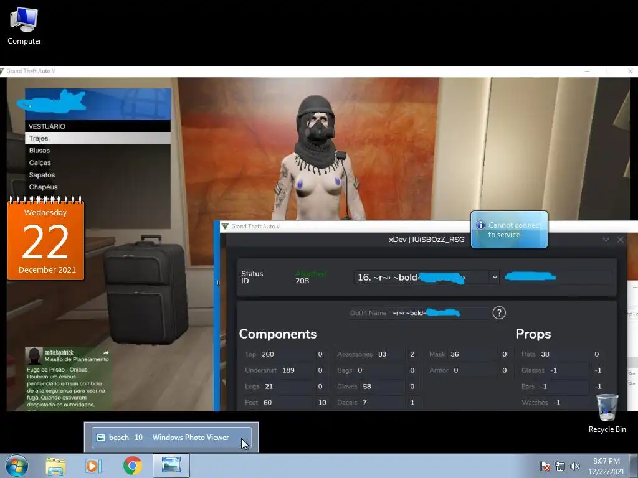
Task: Click the Feet texture value 10
Action: 322,403
